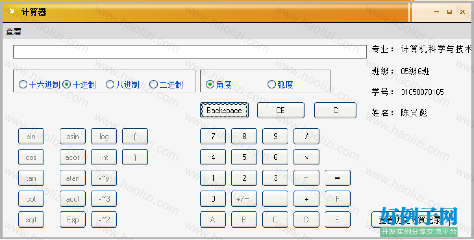Select 十进制 decimal radio button
This screenshot has width=474, height=240.
[79, 85]
